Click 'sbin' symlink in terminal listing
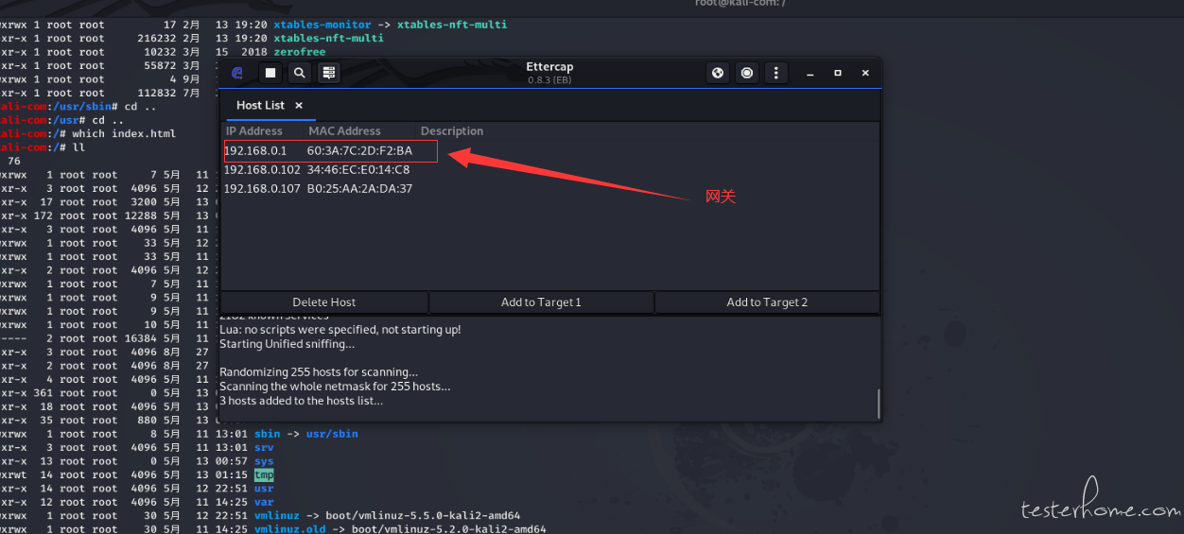1184x534 pixels. (x=267, y=434)
